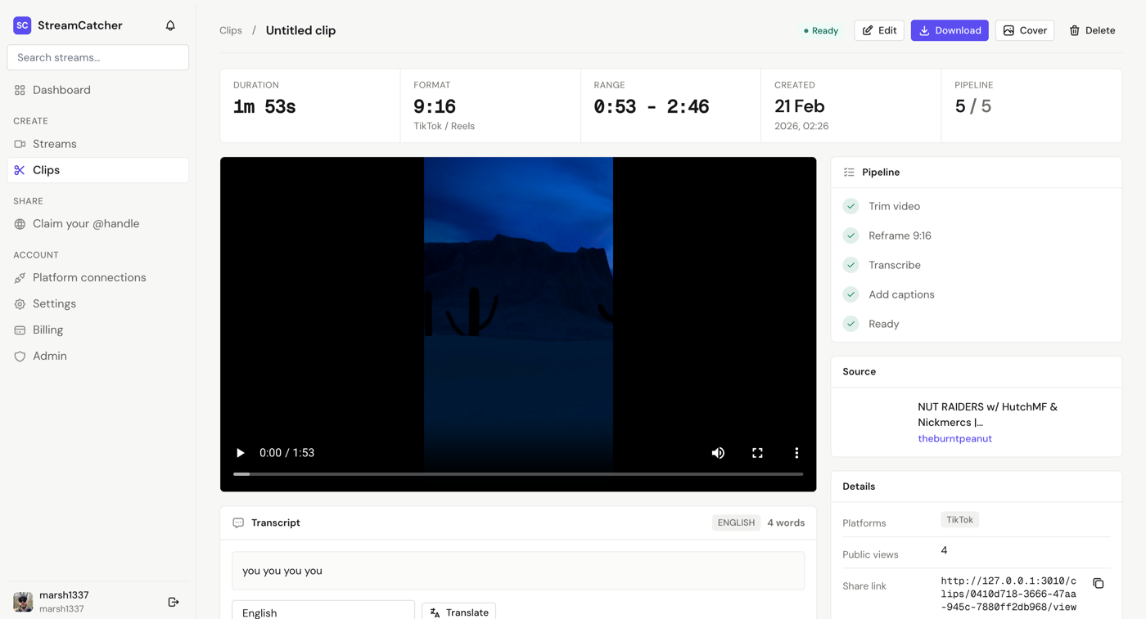
Task: Play the clip video
Action: point(240,453)
